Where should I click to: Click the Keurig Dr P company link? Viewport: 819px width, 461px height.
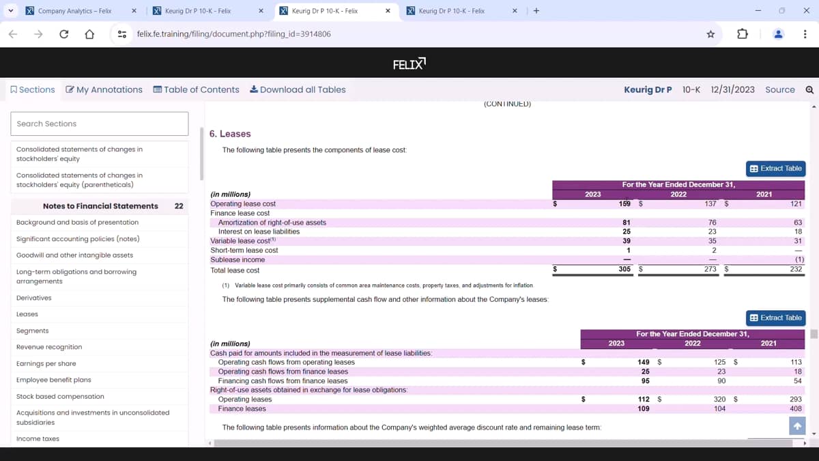[x=648, y=89]
